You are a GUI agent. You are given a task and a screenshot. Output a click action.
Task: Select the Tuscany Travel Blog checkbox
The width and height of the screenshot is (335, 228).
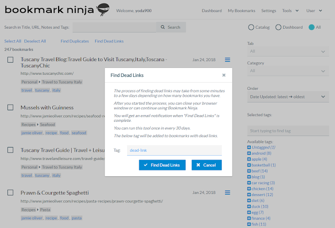pos(10,60)
